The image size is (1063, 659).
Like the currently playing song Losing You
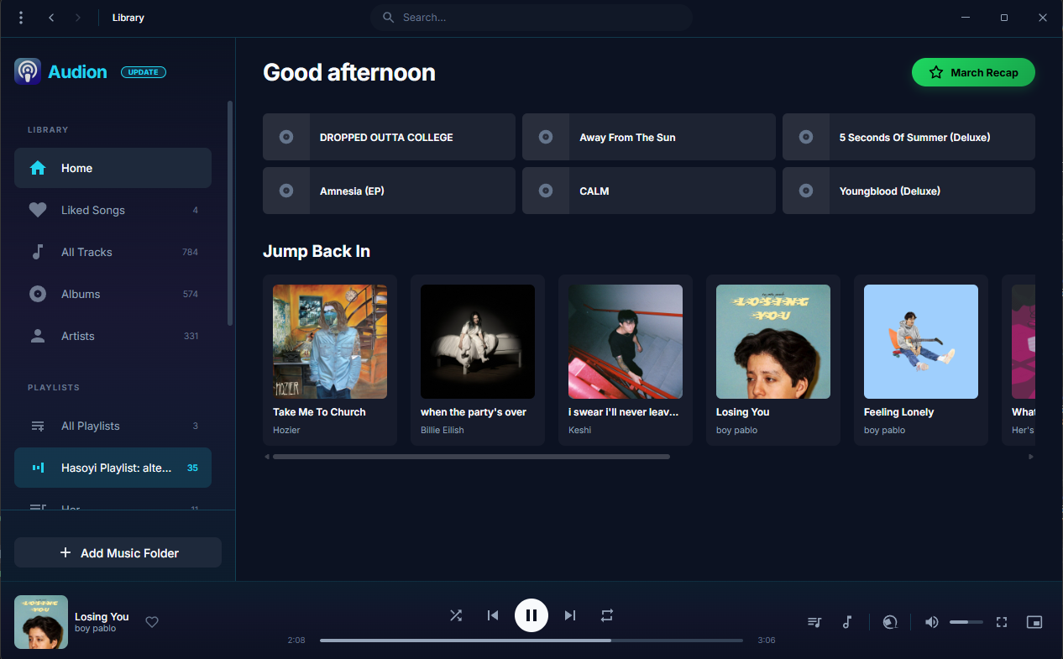tap(152, 622)
